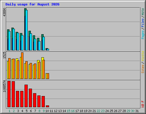The width and height of the screenshot is (146, 114).
Task: Click the day 2 cyan hits bar
Action: (x=14, y=40)
